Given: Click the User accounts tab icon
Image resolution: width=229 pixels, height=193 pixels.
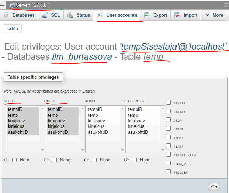Looking at the screenshot, I should (100, 15).
